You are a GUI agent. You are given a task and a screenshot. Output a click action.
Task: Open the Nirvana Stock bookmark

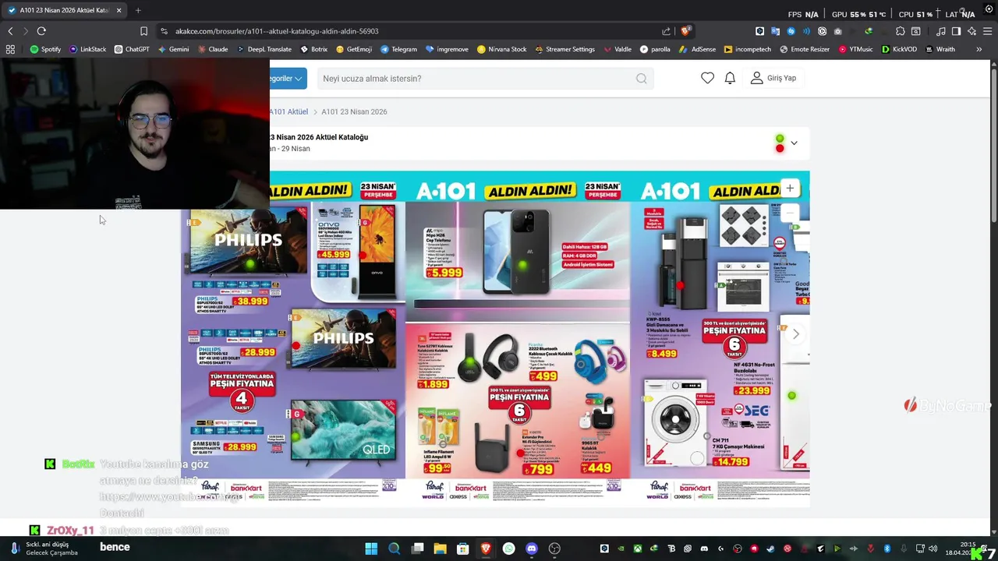point(501,49)
